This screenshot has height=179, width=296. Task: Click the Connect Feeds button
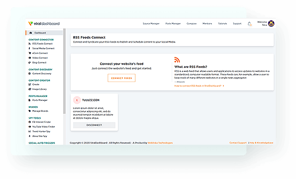(x=122, y=78)
